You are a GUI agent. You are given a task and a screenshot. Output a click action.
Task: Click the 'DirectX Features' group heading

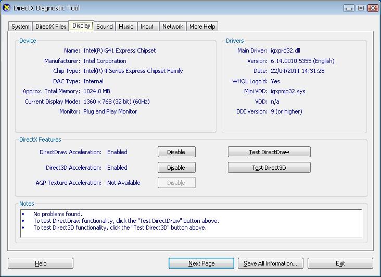[40, 140]
